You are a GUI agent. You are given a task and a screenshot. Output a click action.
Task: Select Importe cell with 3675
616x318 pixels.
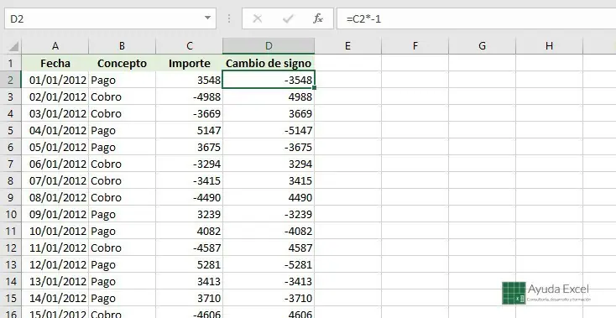[x=190, y=147]
